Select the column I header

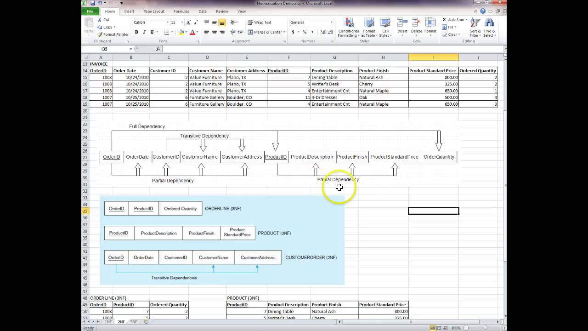pos(433,57)
